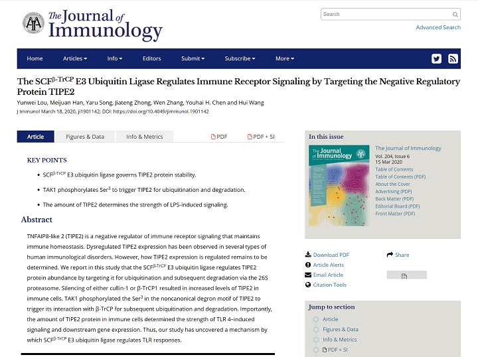This screenshot has height=357, width=478.
Task: Click the search magnifier icon
Action: (x=455, y=14)
